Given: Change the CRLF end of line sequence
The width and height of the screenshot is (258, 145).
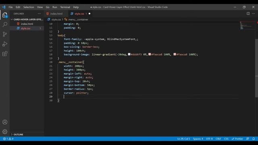Looking at the screenshot, I should pyautogui.click(x=218, y=139).
